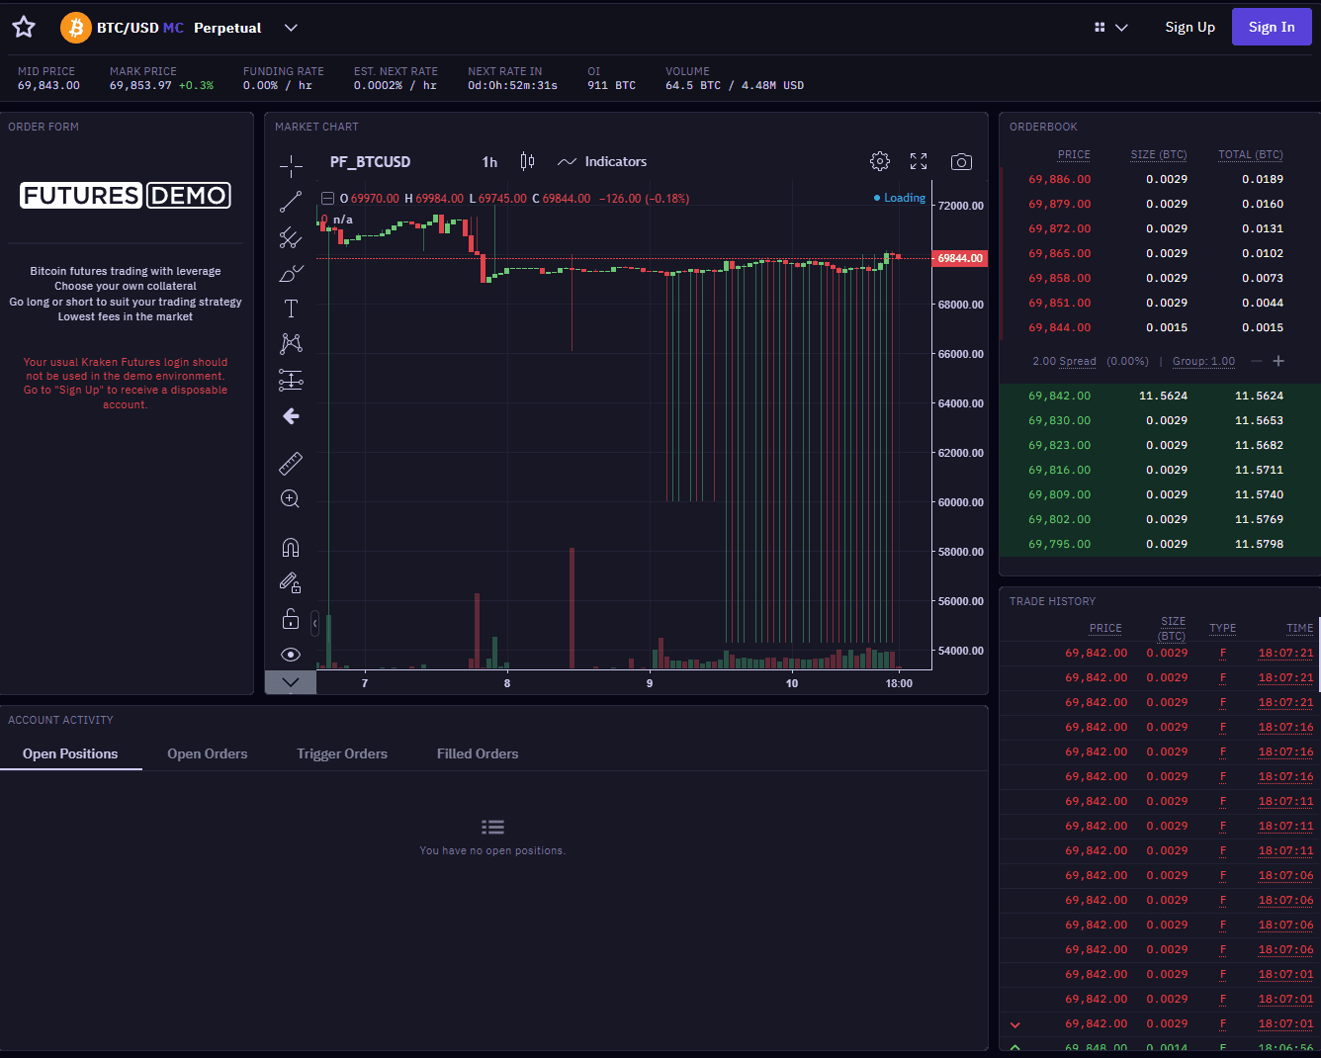1321x1058 pixels.
Task: Click the SIZE (BTC) orderbook header
Action: click(x=1159, y=154)
